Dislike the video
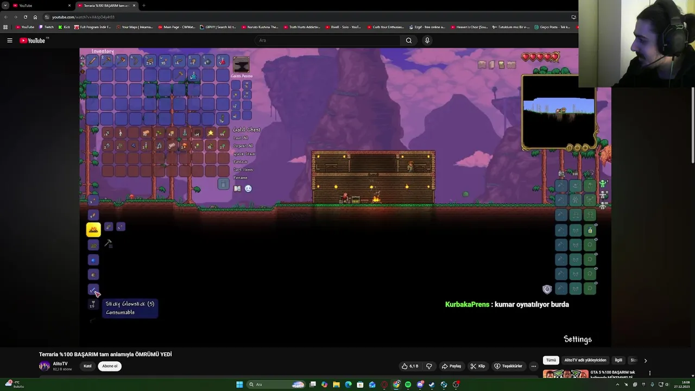This screenshot has height=391, width=695. coord(429,366)
